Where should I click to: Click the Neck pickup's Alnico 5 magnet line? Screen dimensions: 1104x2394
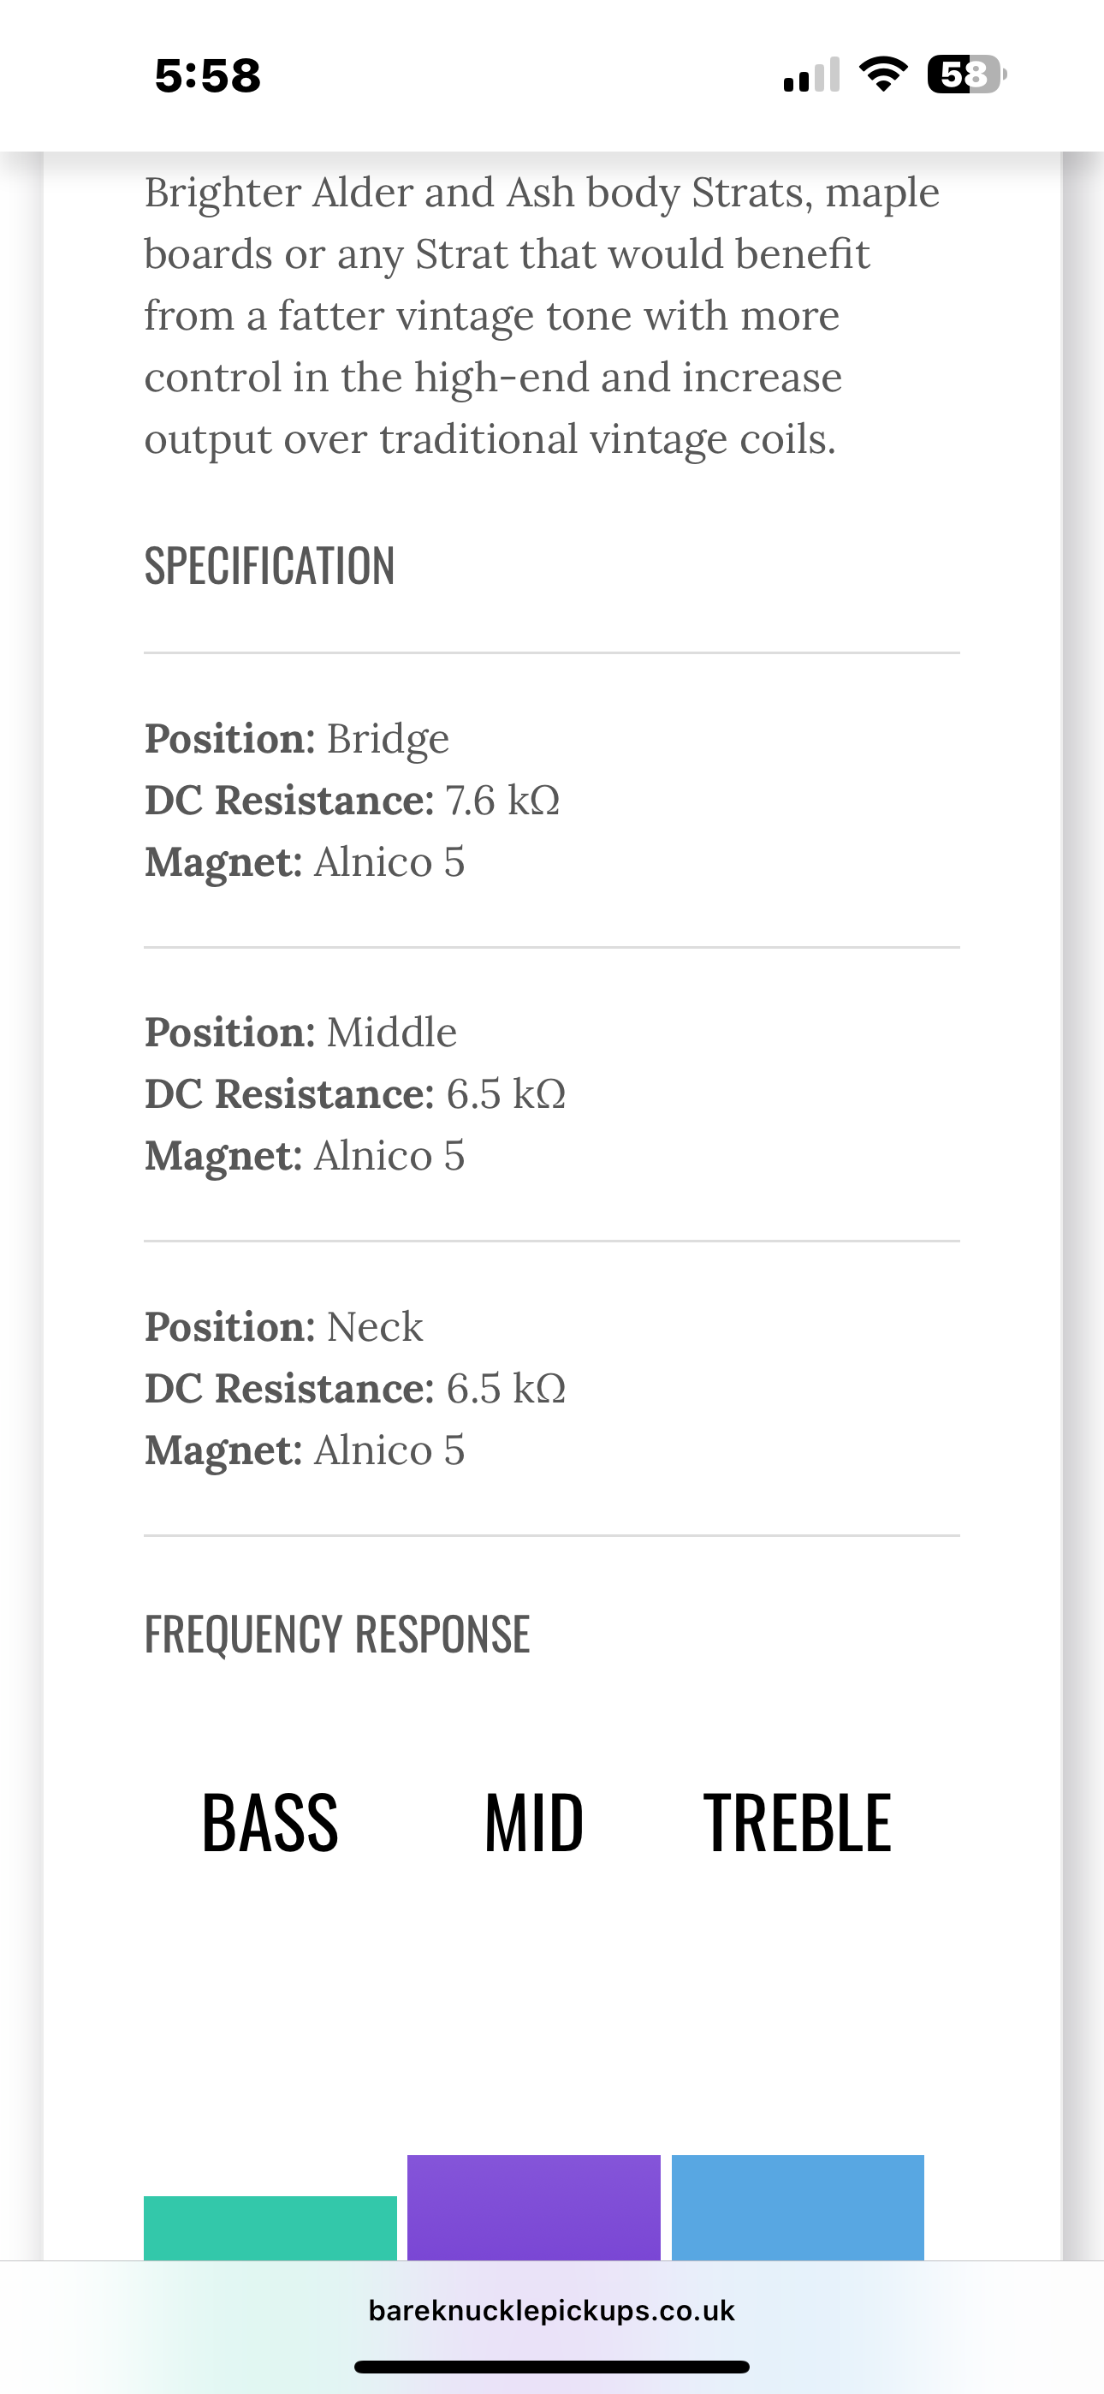point(305,1450)
